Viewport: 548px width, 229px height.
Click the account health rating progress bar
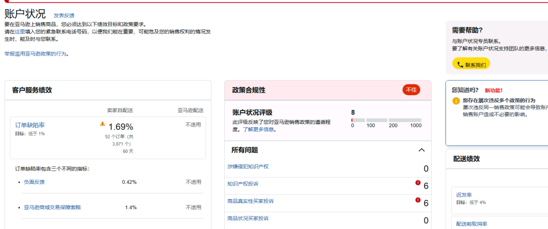[x=386, y=120]
